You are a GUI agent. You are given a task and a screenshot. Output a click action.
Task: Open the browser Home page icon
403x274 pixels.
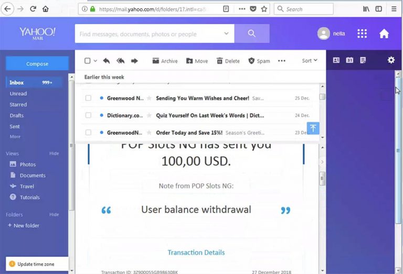point(46,9)
